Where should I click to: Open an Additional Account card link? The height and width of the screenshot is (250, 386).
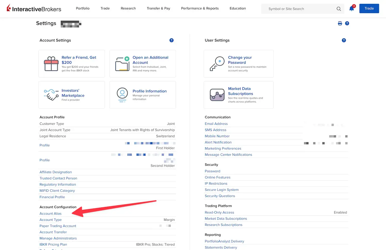coord(150,60)
